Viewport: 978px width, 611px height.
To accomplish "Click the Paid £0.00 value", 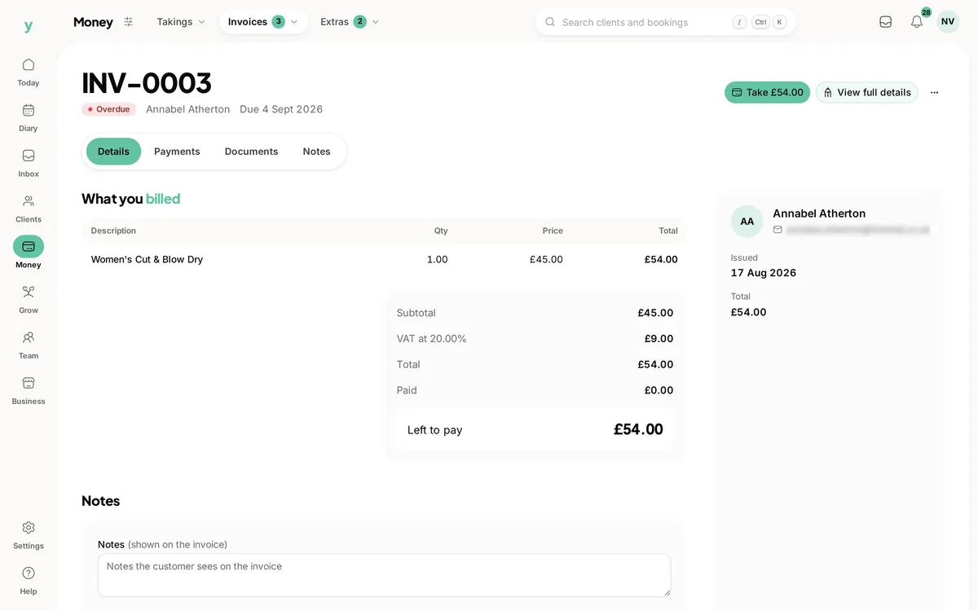I will click(x=659, y=390).
